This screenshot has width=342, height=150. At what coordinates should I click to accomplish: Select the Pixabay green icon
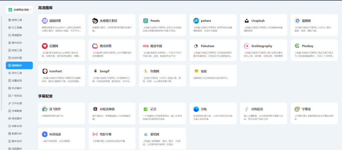click(x=297, y=46)
